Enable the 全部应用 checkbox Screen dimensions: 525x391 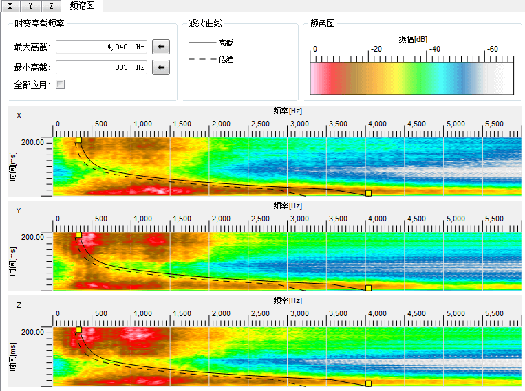tap(61, 85)
